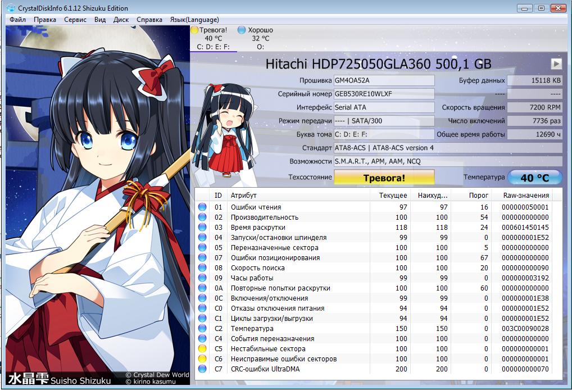Click the Интерфейс field Serial ATA

(x=384, y=107)
